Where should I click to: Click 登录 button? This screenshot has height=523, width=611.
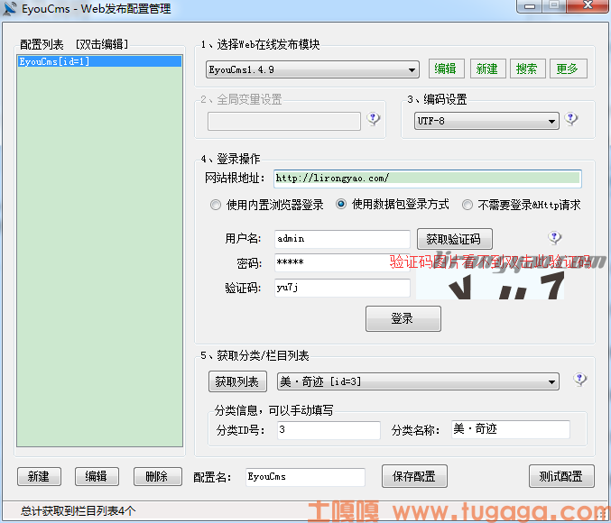point(403,318)
